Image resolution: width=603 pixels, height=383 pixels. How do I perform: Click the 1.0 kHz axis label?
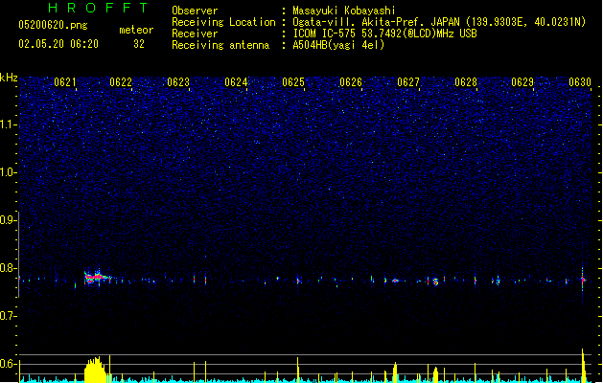click(x=8, y=172)
